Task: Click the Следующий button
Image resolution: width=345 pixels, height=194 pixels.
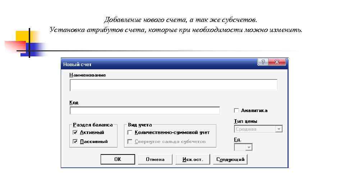Action: pos(230,159)
